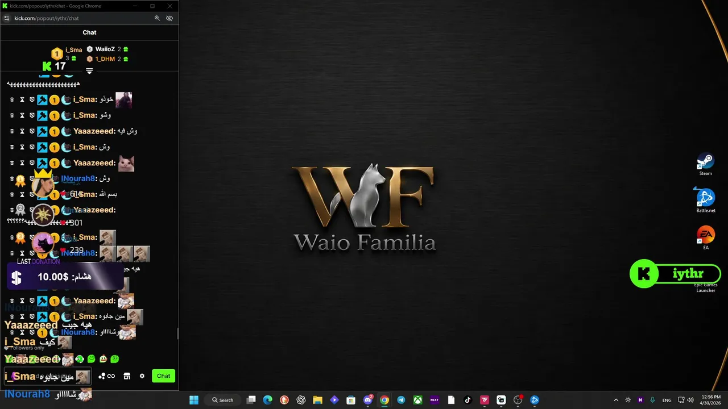Open Telegram from the taskbar
Screen dimensions: 728x409
401,400
